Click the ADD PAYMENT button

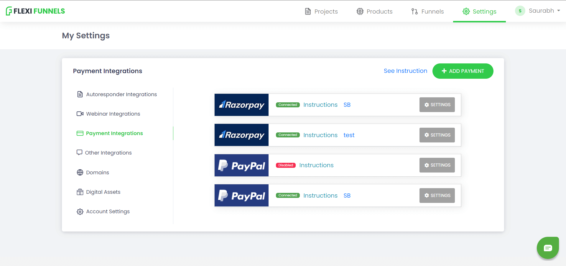point(463,71)
